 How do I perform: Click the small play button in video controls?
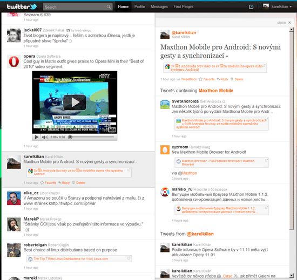(36, 137)
